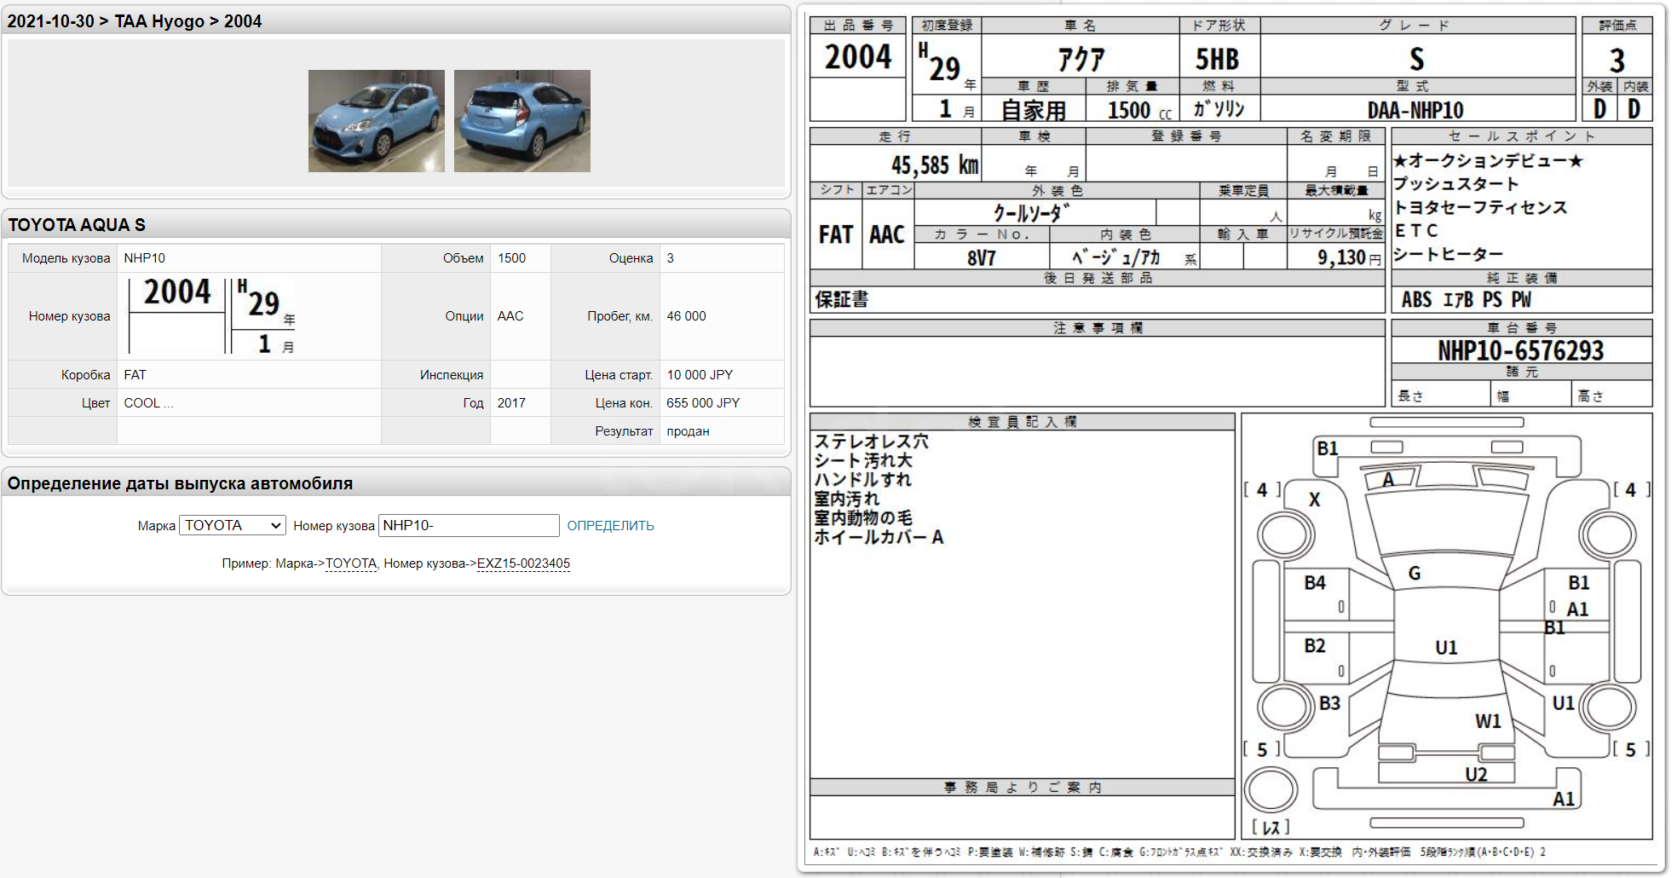
Task: Click the breadcrumb header 2021-10-30 > TAA Hyogo > 2004
Action: click(135, 21)
